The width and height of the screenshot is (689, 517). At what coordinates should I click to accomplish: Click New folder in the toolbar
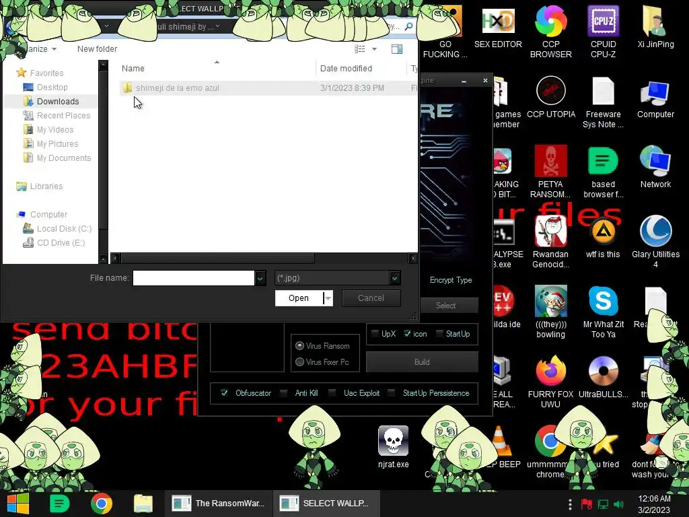point(97,48)
